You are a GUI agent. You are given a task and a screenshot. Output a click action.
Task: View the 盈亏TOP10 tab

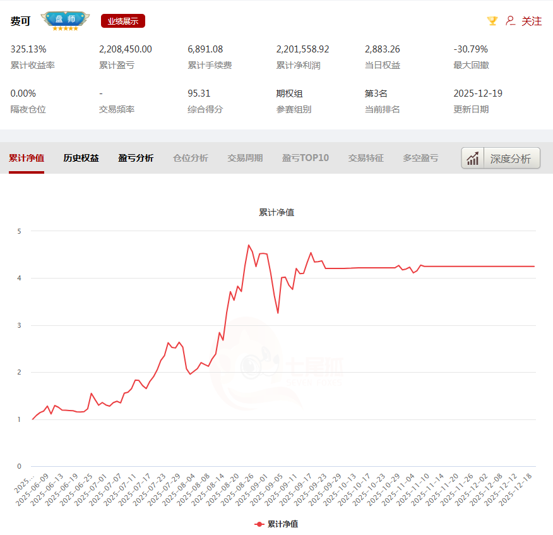pos(306,158)
